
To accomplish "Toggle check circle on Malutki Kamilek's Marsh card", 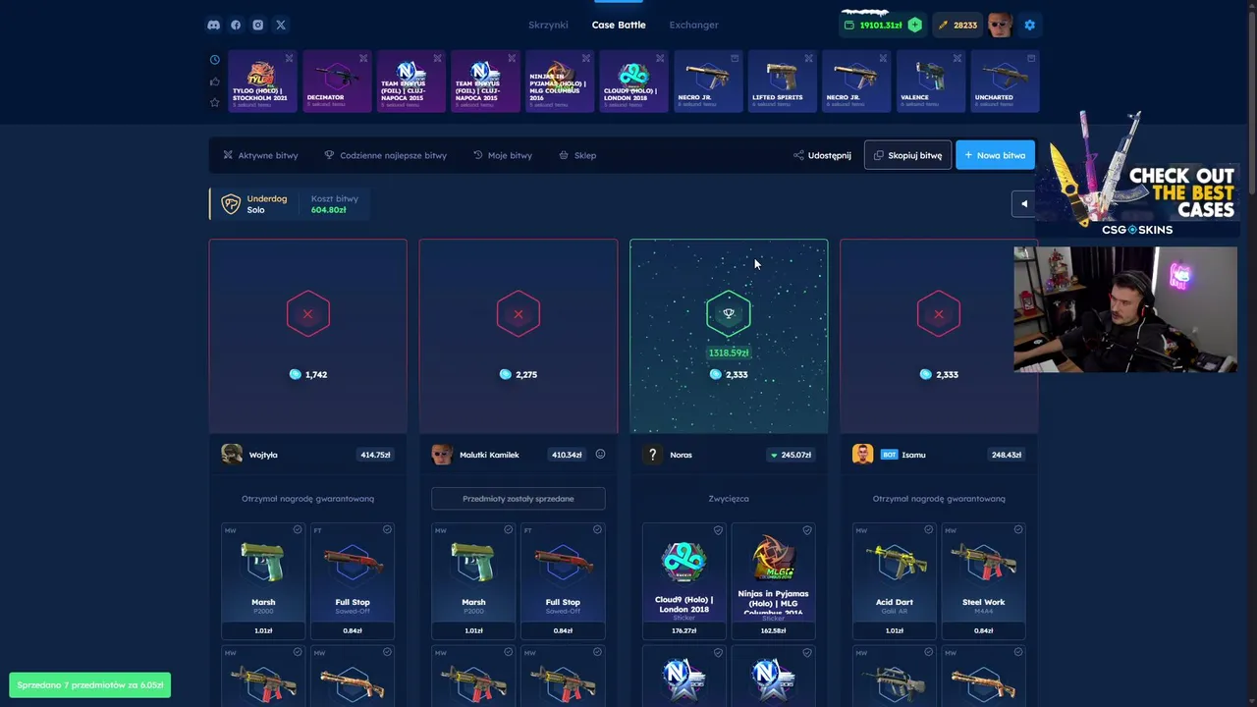I will pyautogui.click(x=508, y=529).
